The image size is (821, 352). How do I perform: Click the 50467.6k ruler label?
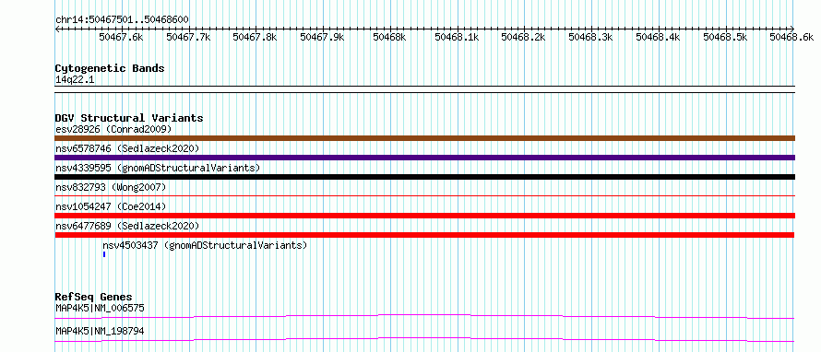point(121,37)
